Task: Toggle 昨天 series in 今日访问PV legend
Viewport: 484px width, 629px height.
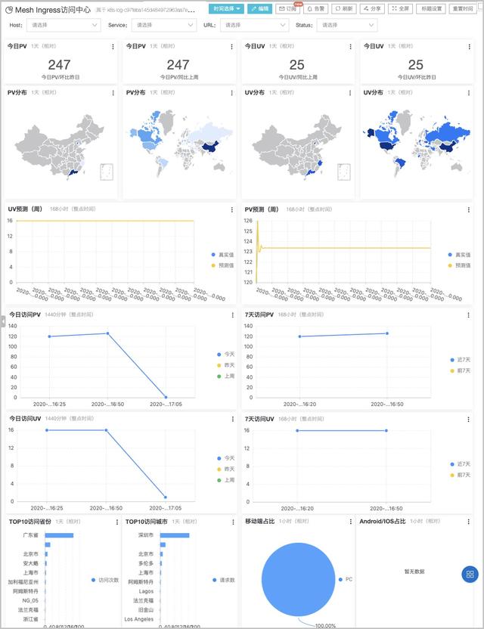Action: (225, 365)
